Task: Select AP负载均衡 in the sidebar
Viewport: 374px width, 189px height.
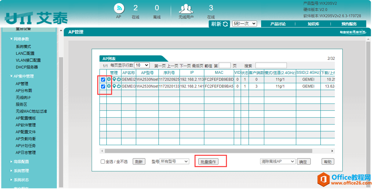Action: tap(25, 139)
